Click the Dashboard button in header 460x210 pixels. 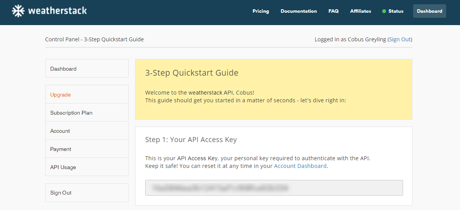pos(429,11)
